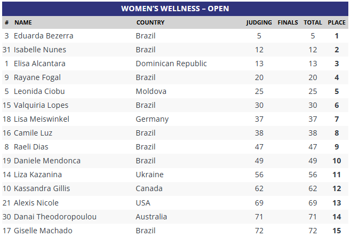Image resolution: width=351 pixels, height=237 pixels.
Task: Click the name Giselle Machado
Action: point(43,230)
